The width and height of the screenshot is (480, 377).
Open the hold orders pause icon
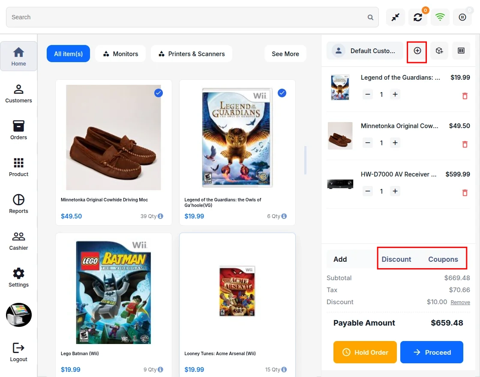click(462, 17)
